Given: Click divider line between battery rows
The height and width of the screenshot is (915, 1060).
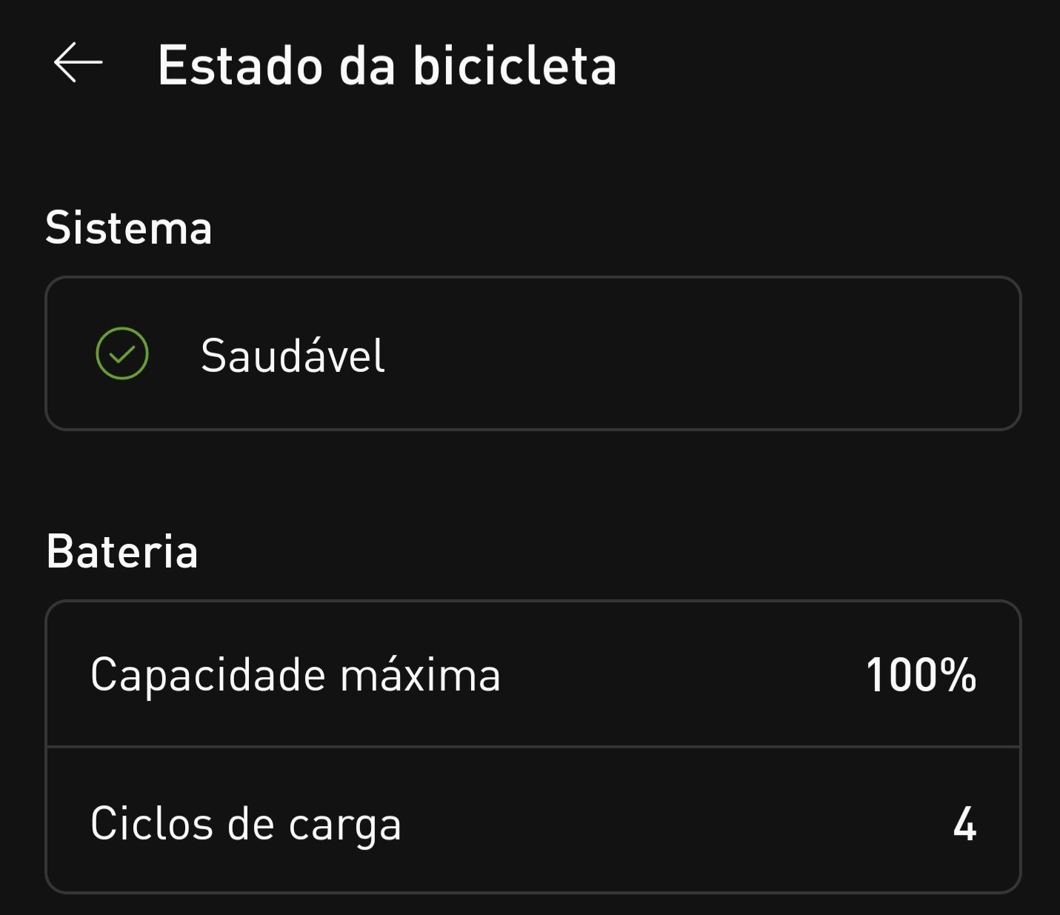Looking at the screenshot, I should (533, 747).
